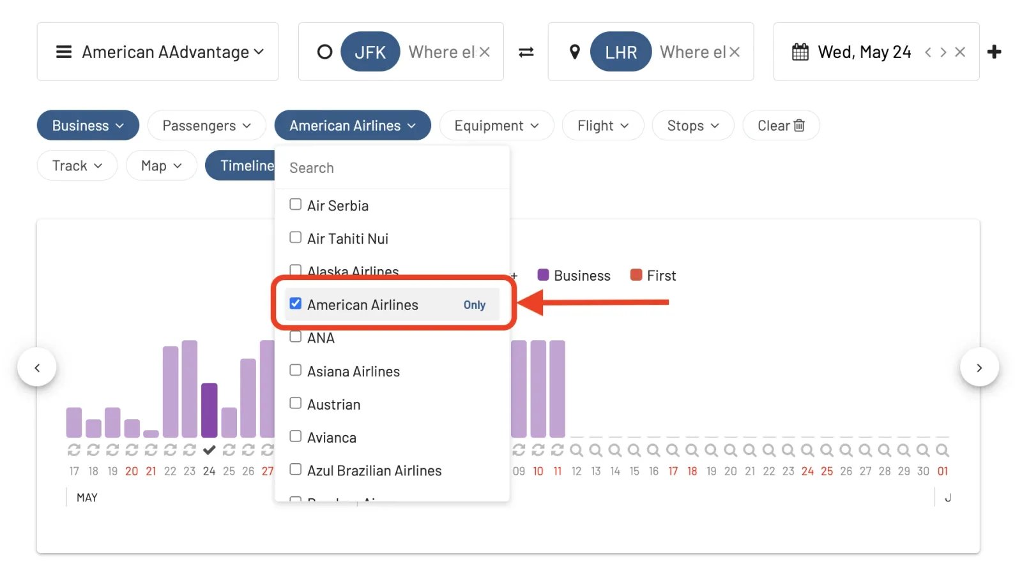This screenshot has height=571, width=1022.
Task: Open the American AAdvantage program dropdown
Action: 158,52
